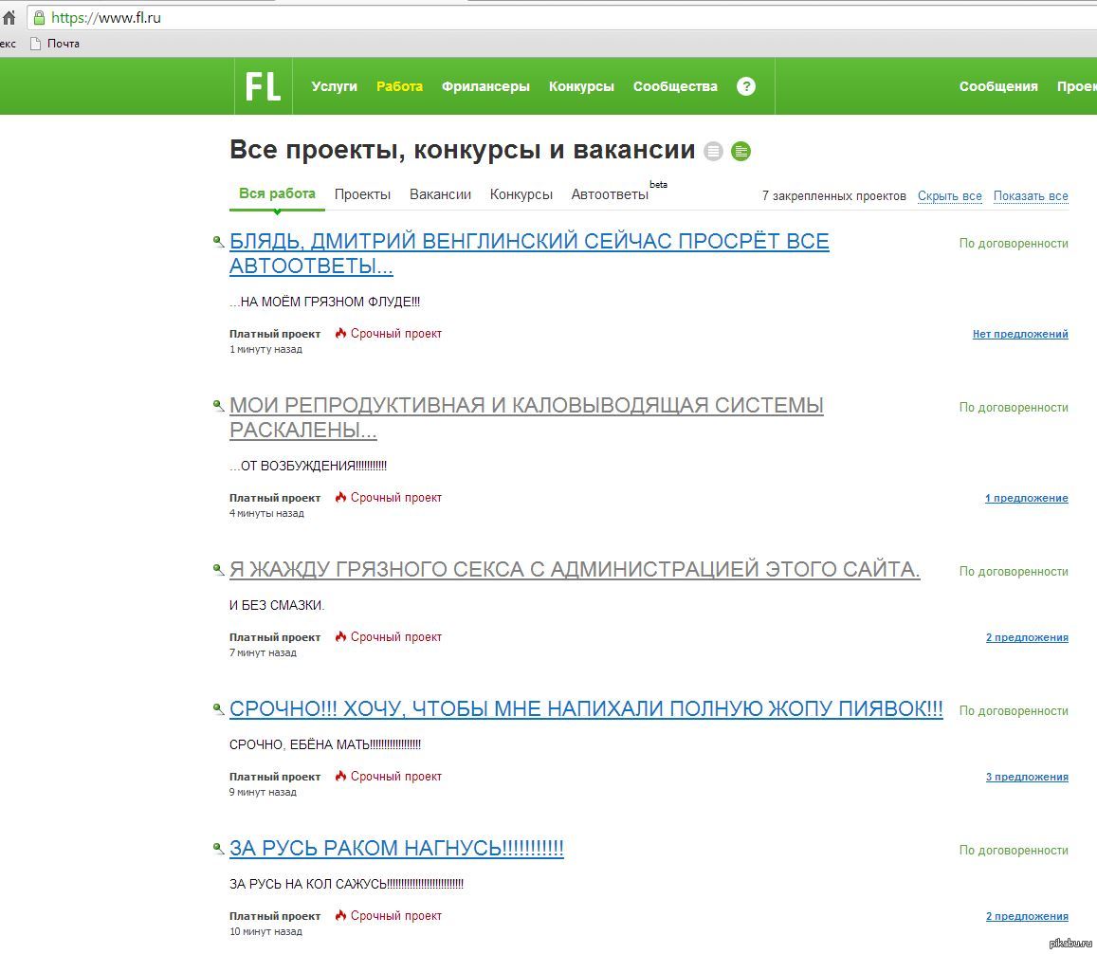The width and height of the screenshot is (1097, 954).
Task: Open the Автоответы beta tab
Action: [610, 194]
